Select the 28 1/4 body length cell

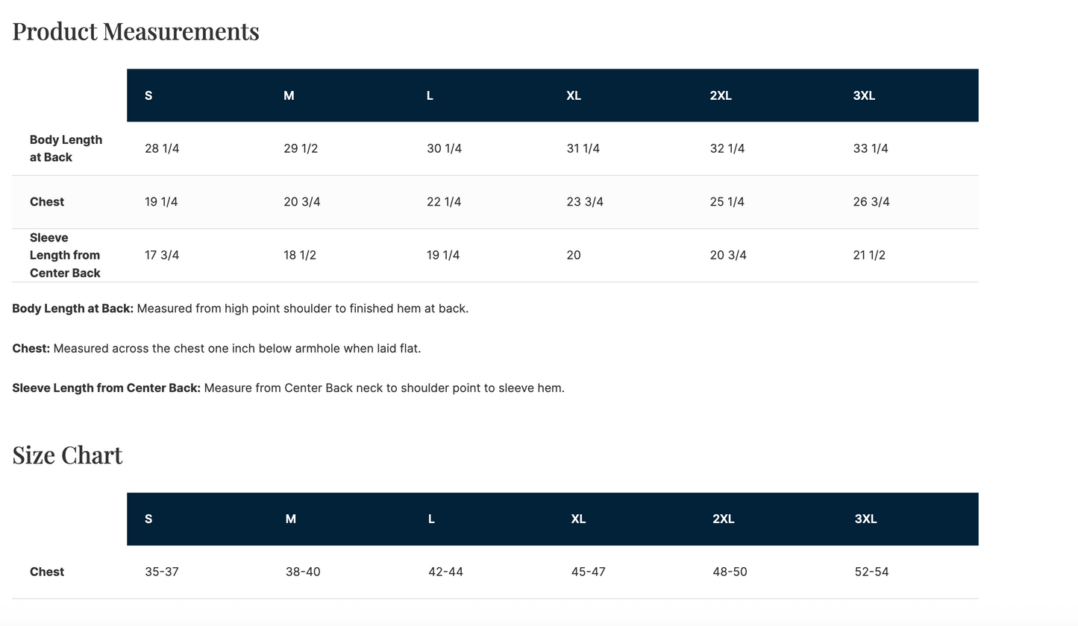click(x=162, y=148)
